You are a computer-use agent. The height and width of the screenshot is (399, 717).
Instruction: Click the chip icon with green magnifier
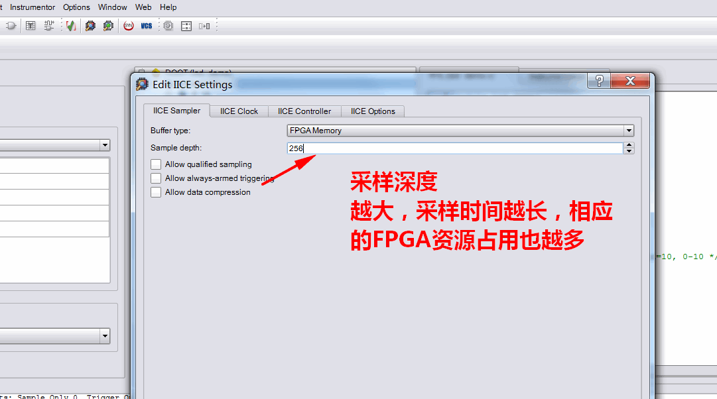pyautogui.click(x=108, y=26)
